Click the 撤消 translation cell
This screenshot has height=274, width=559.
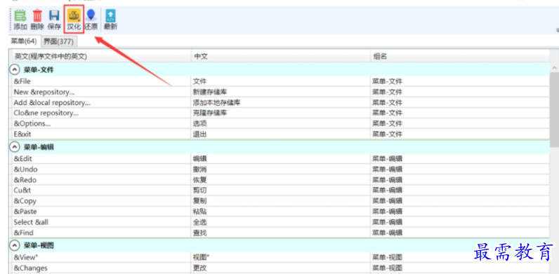[x=281, y=169]
